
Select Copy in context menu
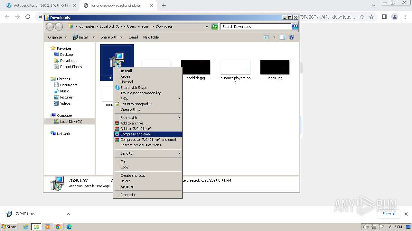148,167
